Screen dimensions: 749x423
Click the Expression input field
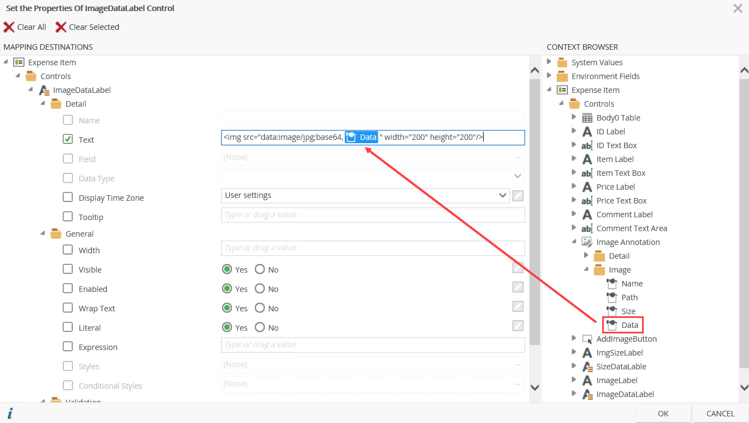click(372, 344)
